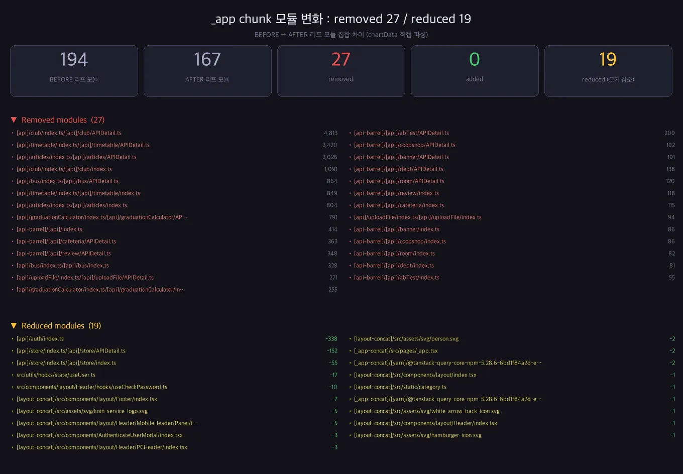Select the layout/Footer/index.tsx reduced module
Viewport: 683px width, 474px height.
(x=174, y=399)
